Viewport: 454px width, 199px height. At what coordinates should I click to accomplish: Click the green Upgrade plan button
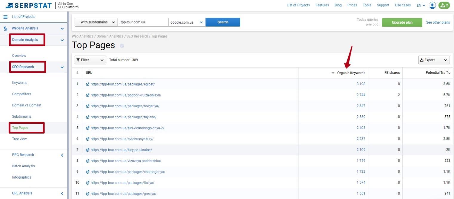point(402,22)
